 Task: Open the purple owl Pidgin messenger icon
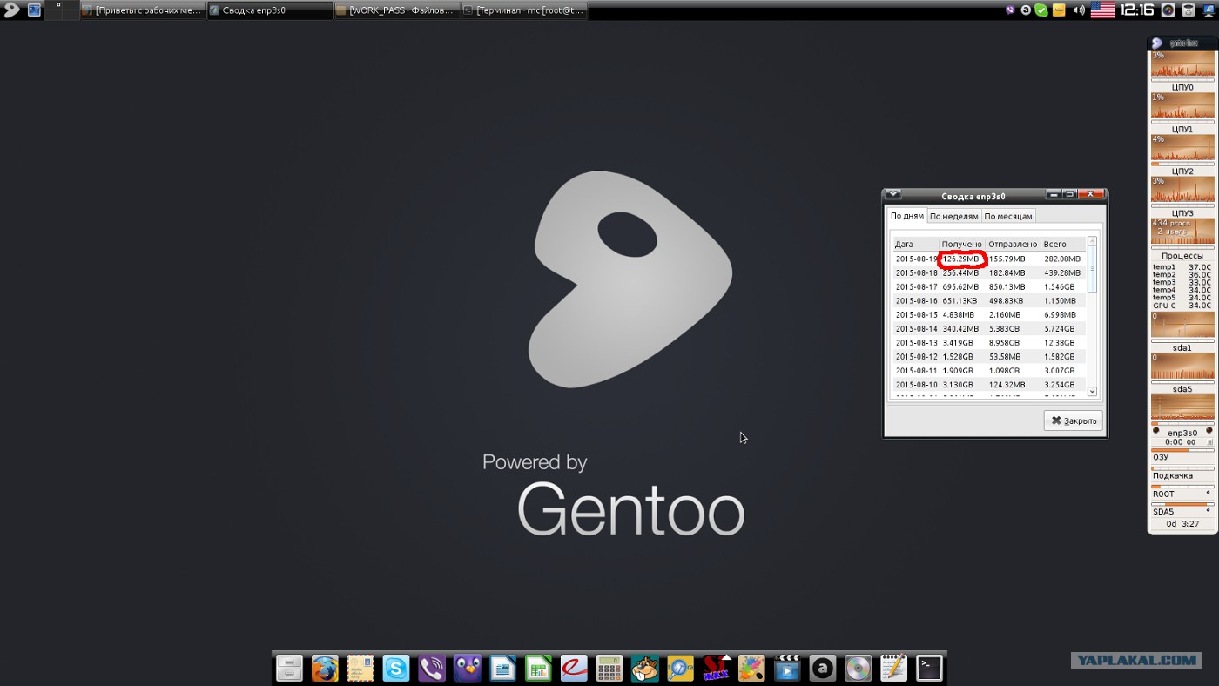[468, 669]
